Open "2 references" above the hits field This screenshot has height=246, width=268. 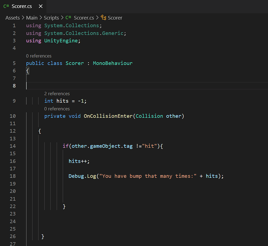57,93
